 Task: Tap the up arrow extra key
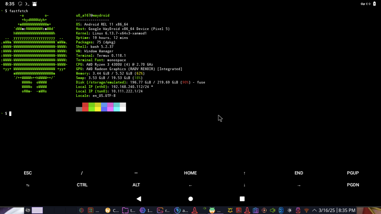244,173
